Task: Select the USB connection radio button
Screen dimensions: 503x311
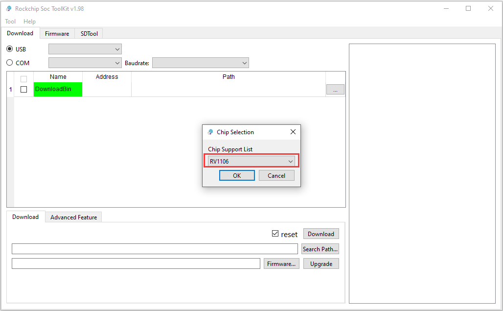Action: coord(10,49)
